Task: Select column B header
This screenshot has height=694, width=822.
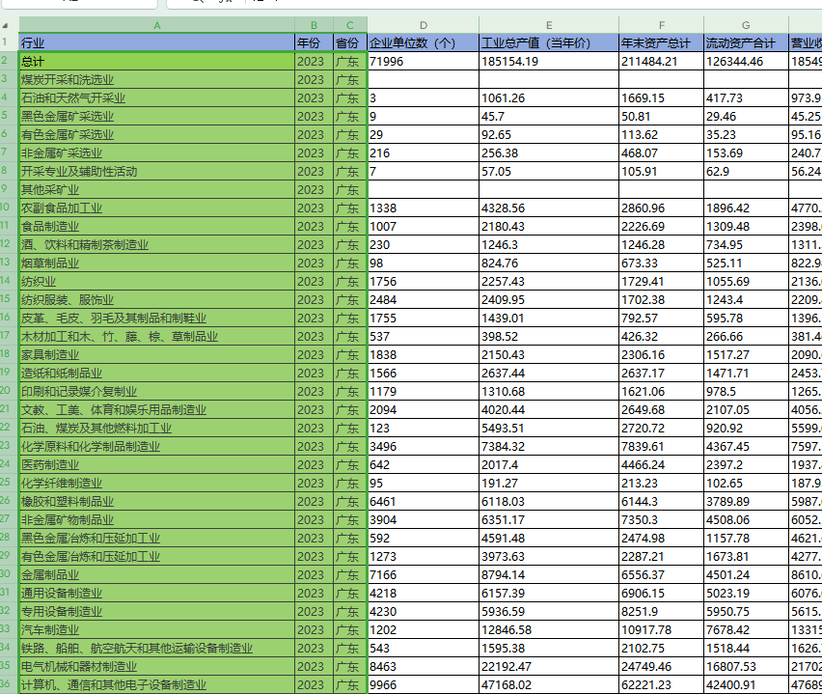Action: (314, 25)
